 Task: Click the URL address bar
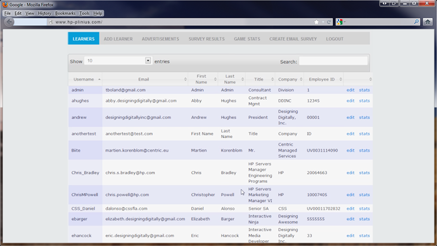tap(178, 22)
